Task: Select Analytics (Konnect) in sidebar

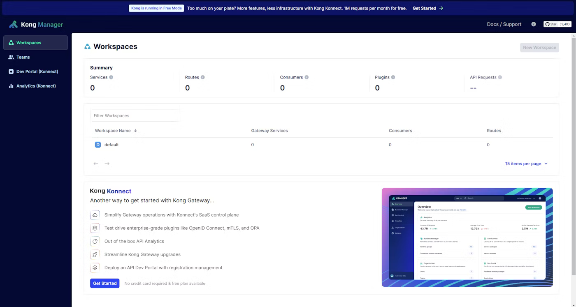Action: (36, 86)
